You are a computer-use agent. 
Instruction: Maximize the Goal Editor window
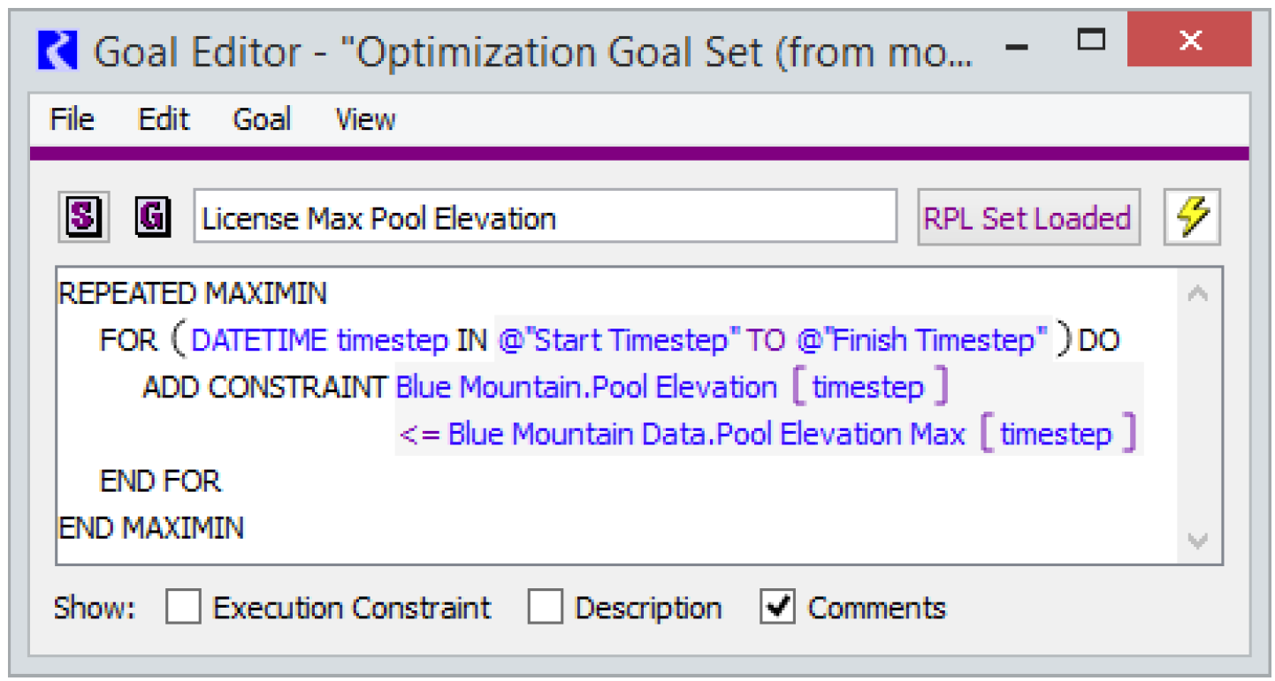[1093, 41]
